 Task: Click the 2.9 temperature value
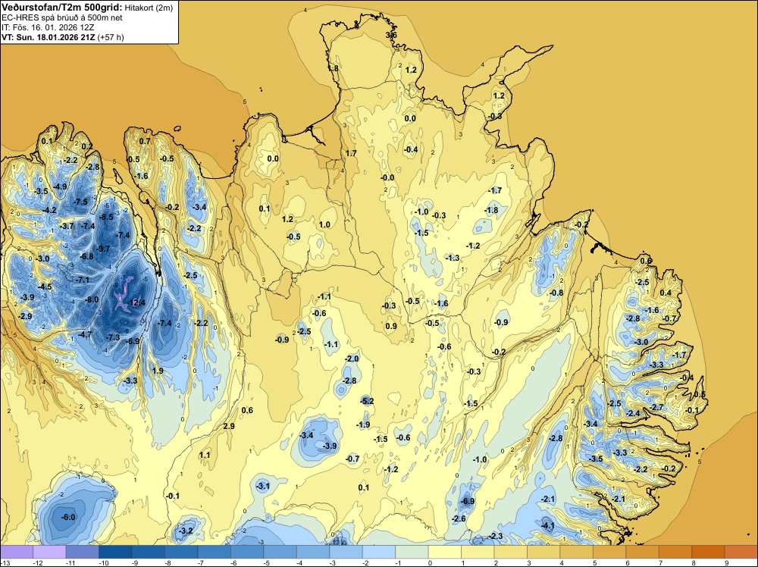(x=229, y=426)
